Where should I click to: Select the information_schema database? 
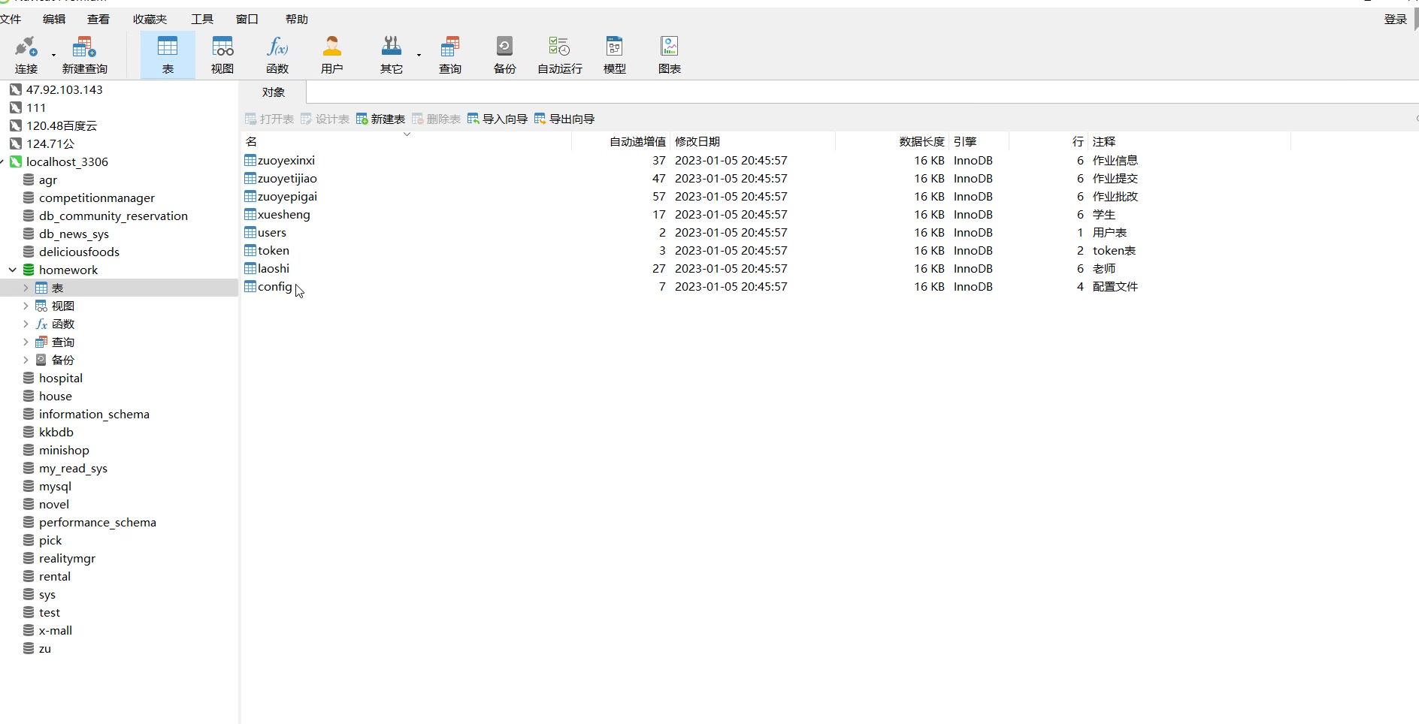94,414
